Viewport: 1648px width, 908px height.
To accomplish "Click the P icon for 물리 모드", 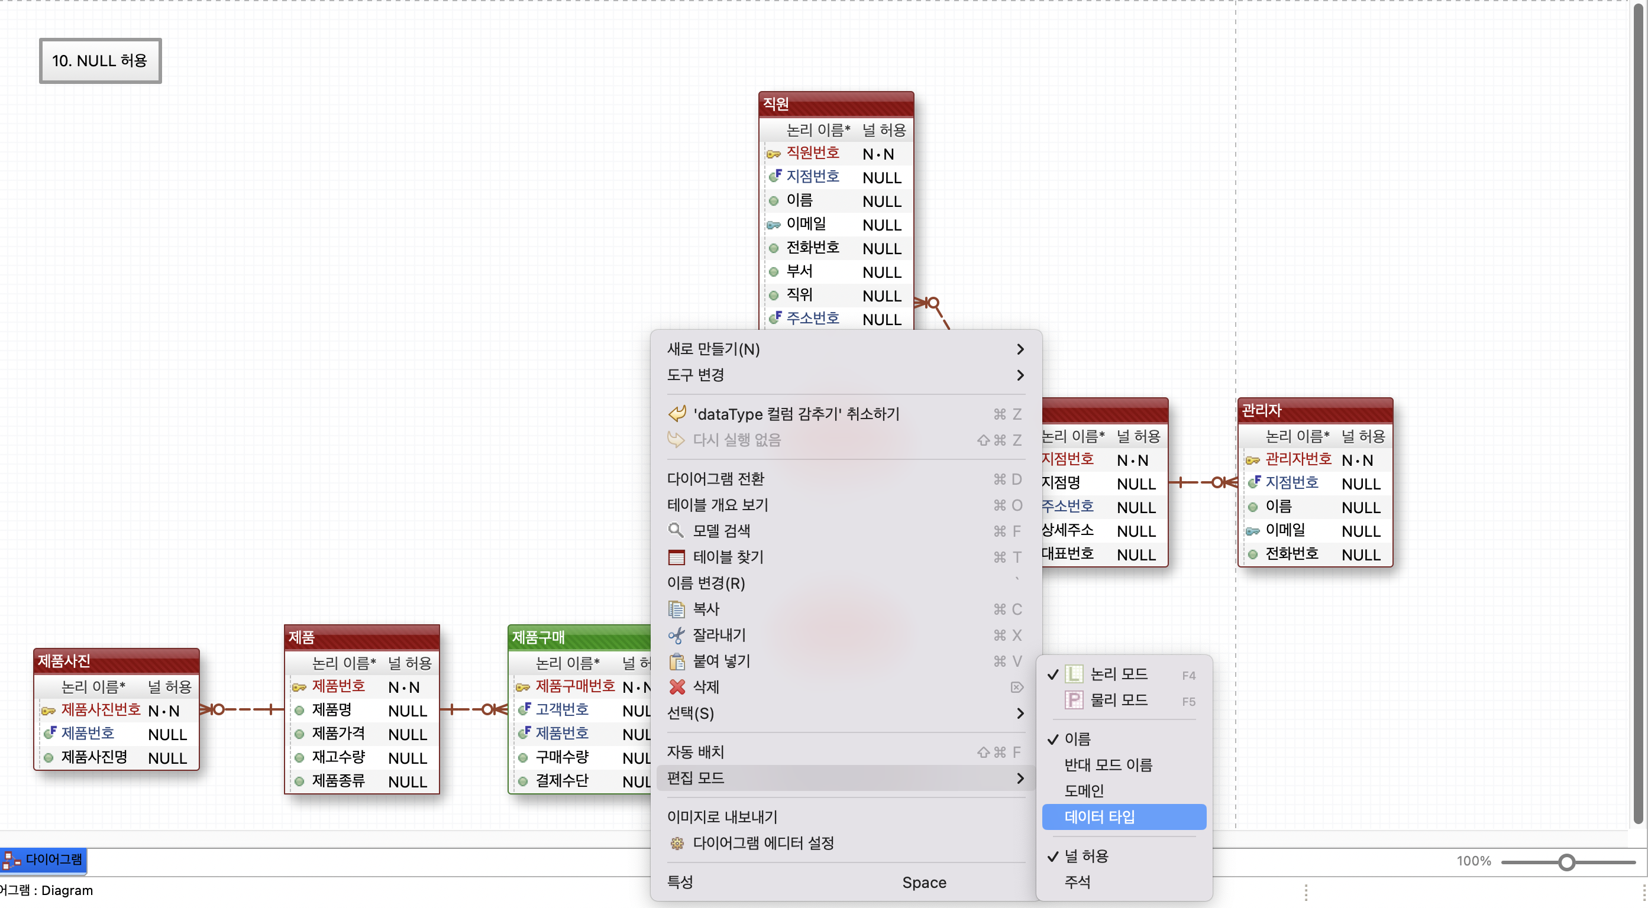I will (x=1074, y=700).
